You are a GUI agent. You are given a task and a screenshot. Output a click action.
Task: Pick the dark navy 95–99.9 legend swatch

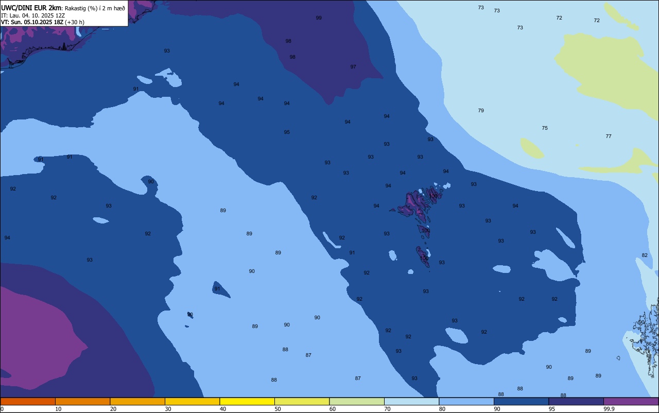[x=576, y=401]
